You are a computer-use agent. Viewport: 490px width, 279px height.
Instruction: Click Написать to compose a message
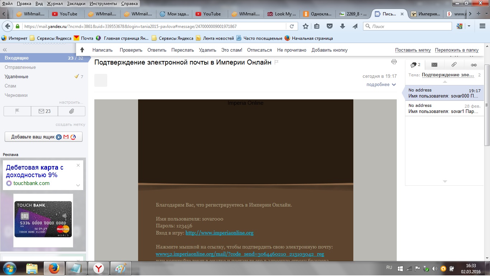coord(103,50)
